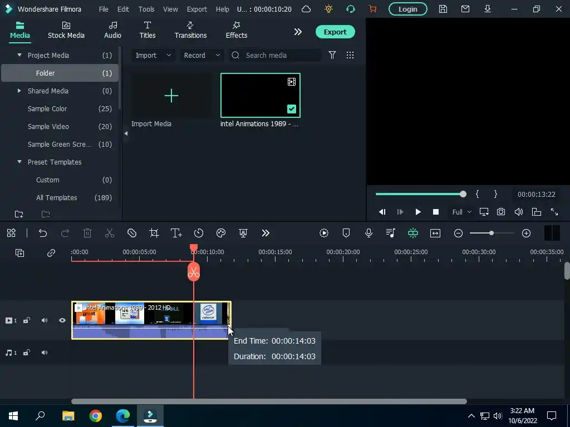Play the preview

(x=418, y=212)
